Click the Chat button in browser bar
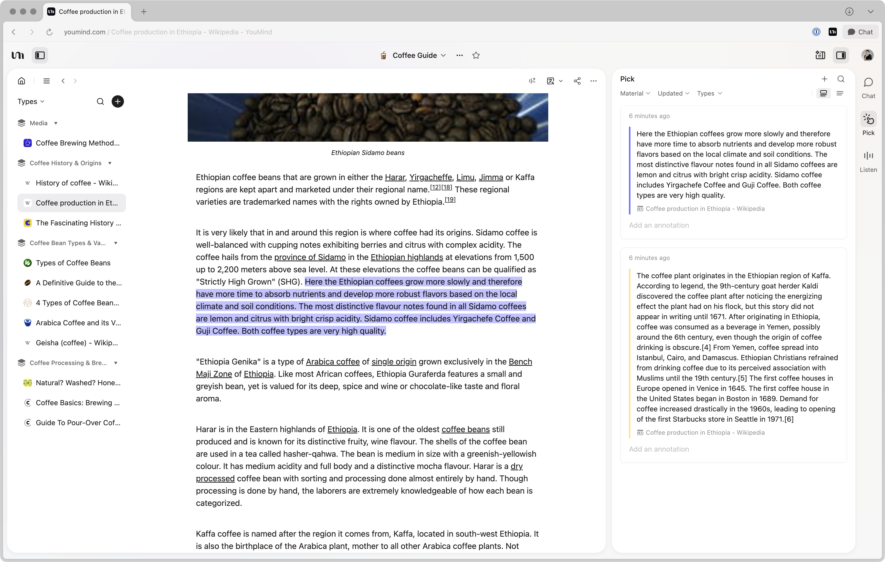885x562 pixels. [860, 32]
